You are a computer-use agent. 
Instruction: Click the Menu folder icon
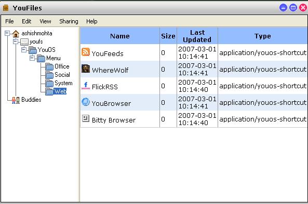[x=41, y=59]
